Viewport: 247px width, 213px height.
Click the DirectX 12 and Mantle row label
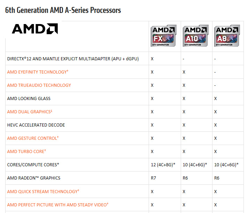[x=73, y=59]
